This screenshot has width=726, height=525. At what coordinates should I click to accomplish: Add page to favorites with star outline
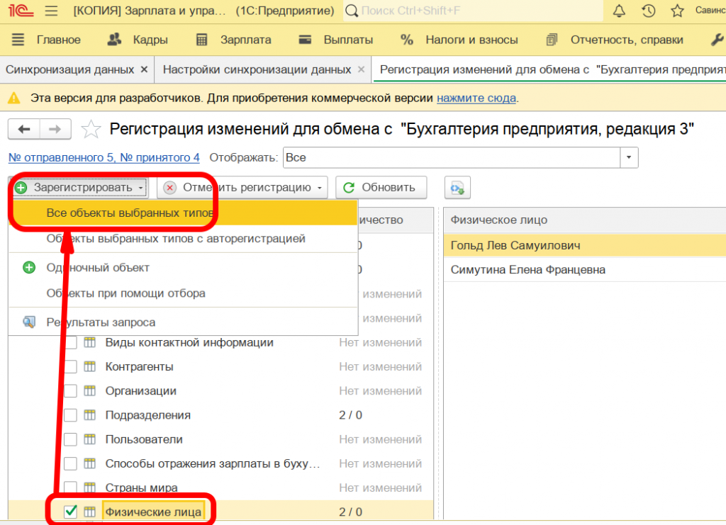point(91,129)
